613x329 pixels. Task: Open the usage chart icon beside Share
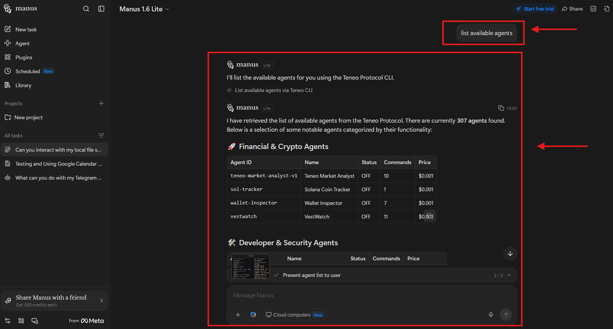(593, 9)
